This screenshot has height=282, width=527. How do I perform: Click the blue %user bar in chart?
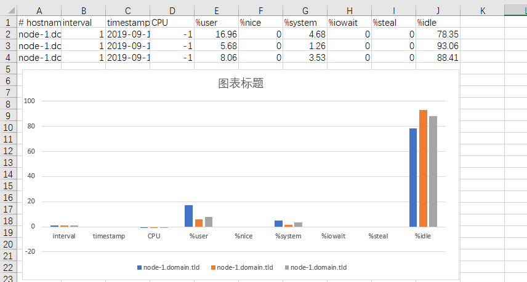coord(188,216)
